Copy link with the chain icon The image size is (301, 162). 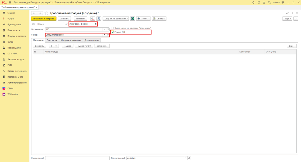point(287,13)
